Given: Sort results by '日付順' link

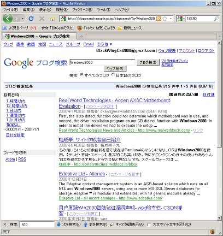Looking at the screenshot, I should (209, 95).
